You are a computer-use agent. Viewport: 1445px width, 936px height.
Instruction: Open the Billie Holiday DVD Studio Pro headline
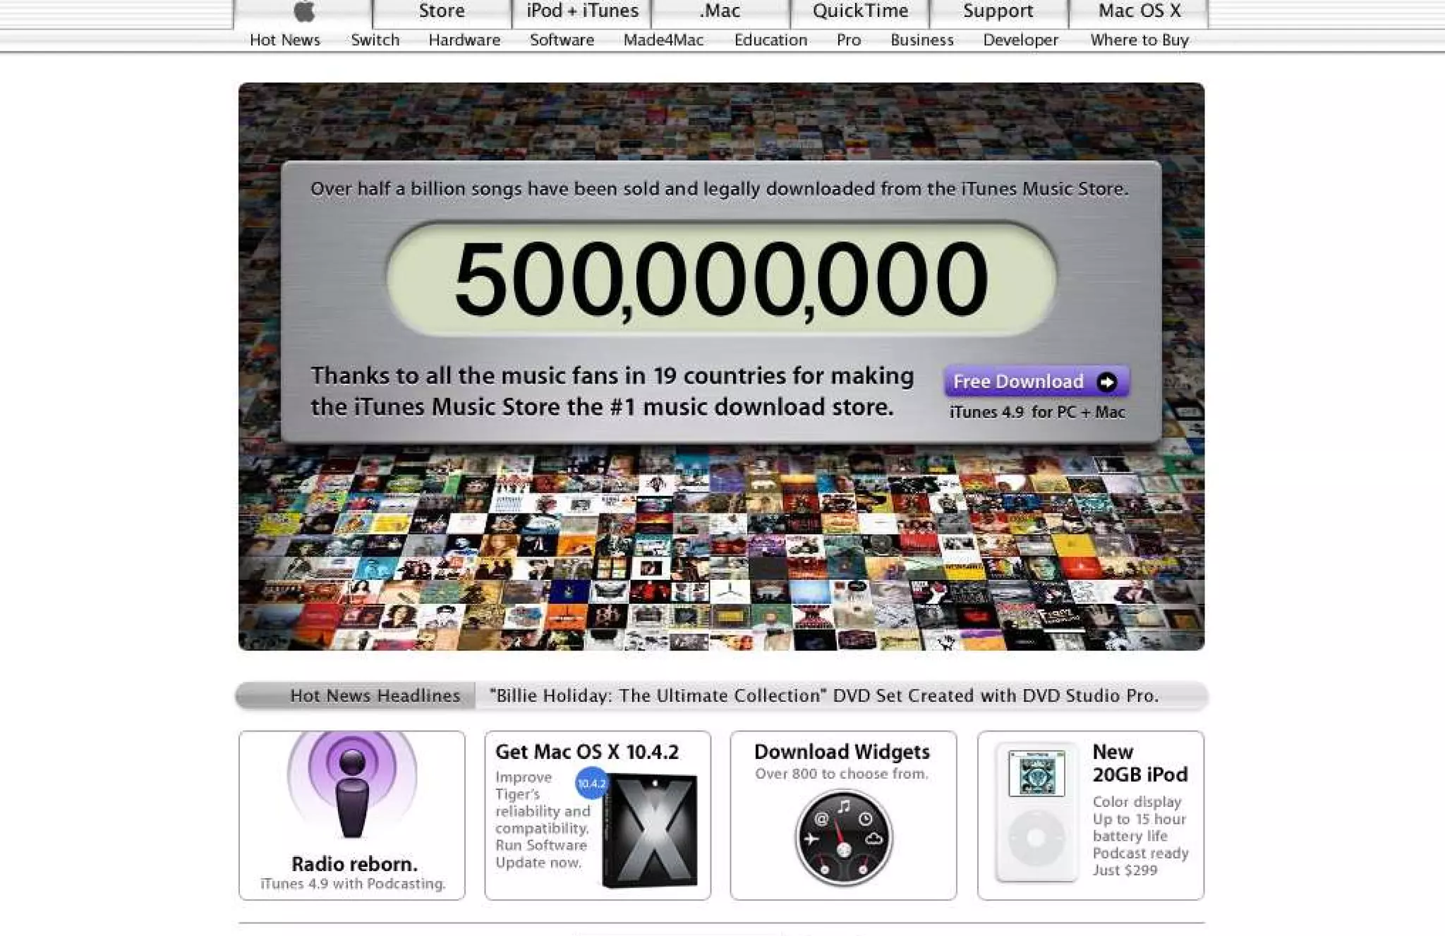[824, 696]
